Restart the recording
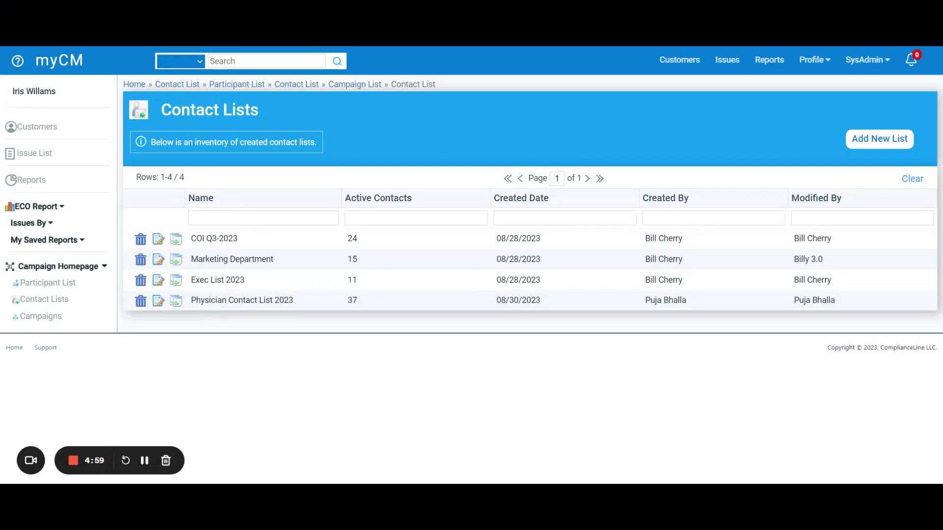The height and width of the screenshot is (530, 943). click(126, 460)
